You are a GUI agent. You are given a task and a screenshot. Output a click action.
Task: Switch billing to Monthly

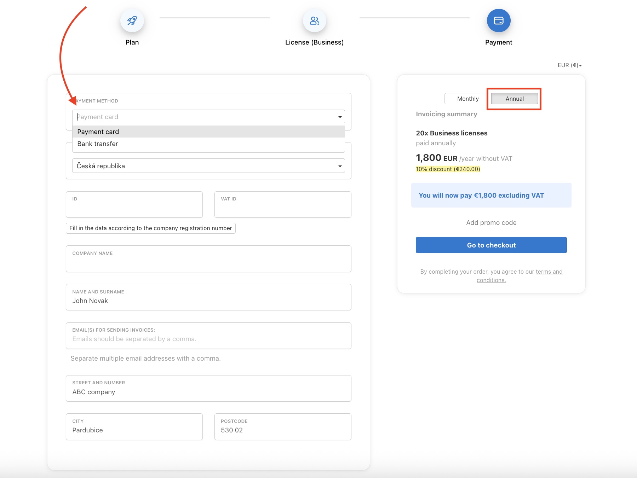467,99
